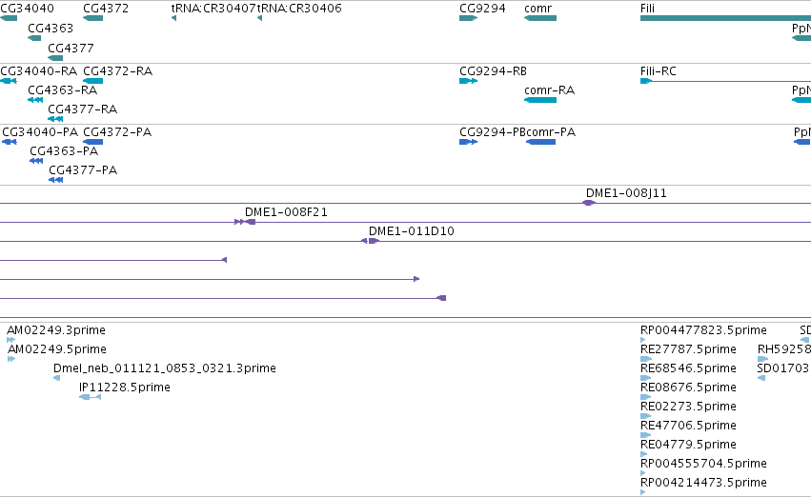This screenshot has width=811, height=497.
Task: Click transcript CG4363-RA
Action: [35, 100]
